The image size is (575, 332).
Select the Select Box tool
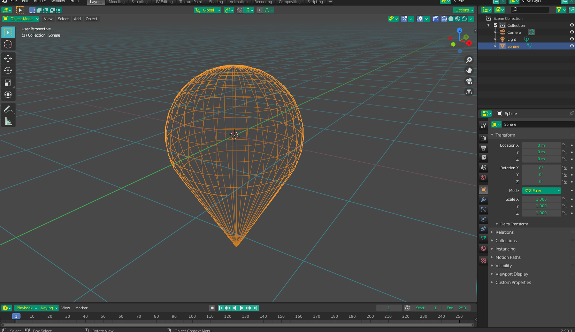tap(8, 32)
